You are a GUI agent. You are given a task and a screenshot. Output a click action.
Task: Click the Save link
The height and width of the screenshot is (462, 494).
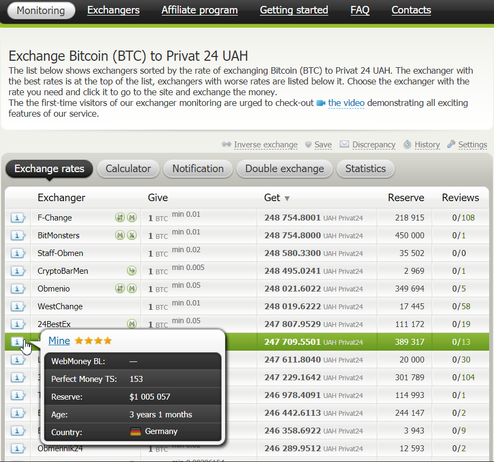tap(323, 145)
